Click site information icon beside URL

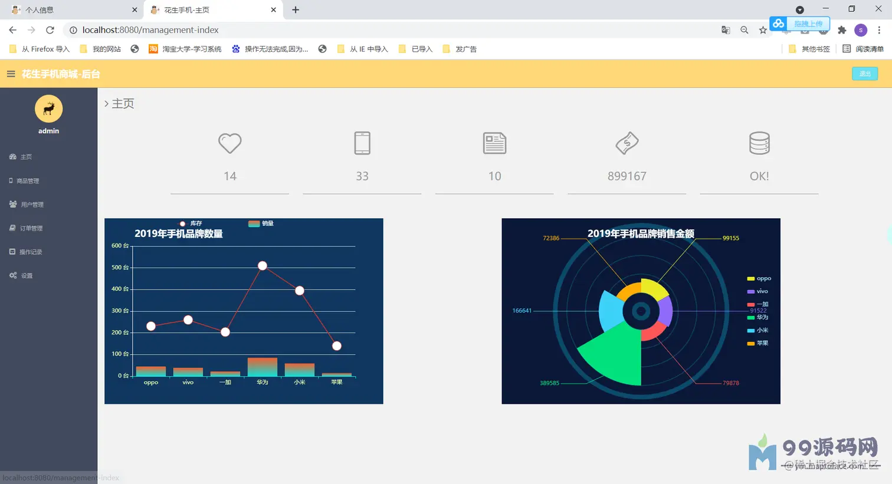click(73, 30)
